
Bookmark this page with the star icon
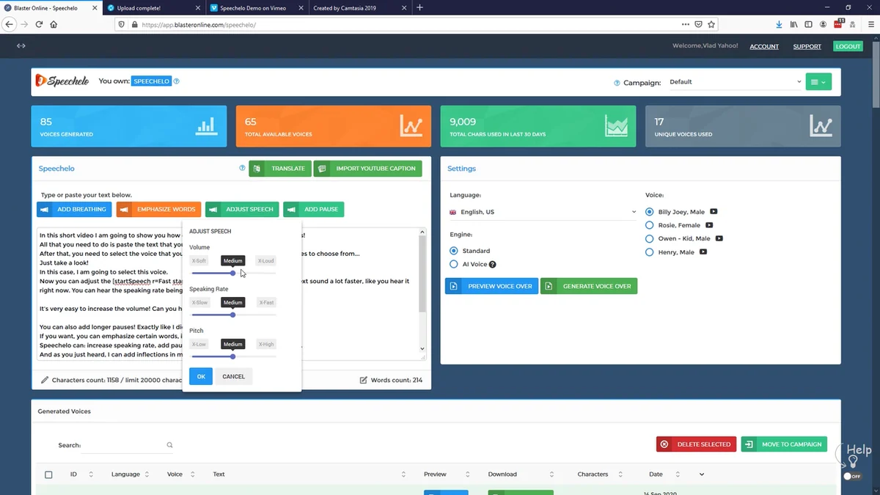click(x=711, y=24)
